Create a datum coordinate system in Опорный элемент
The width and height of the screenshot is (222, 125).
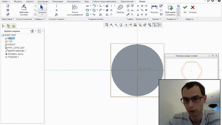(x=56, y=15)
